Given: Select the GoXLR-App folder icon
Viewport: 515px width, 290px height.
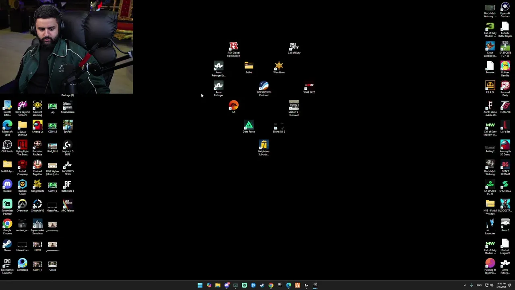Looking at the screenshot, I should [x=7, y=166].
